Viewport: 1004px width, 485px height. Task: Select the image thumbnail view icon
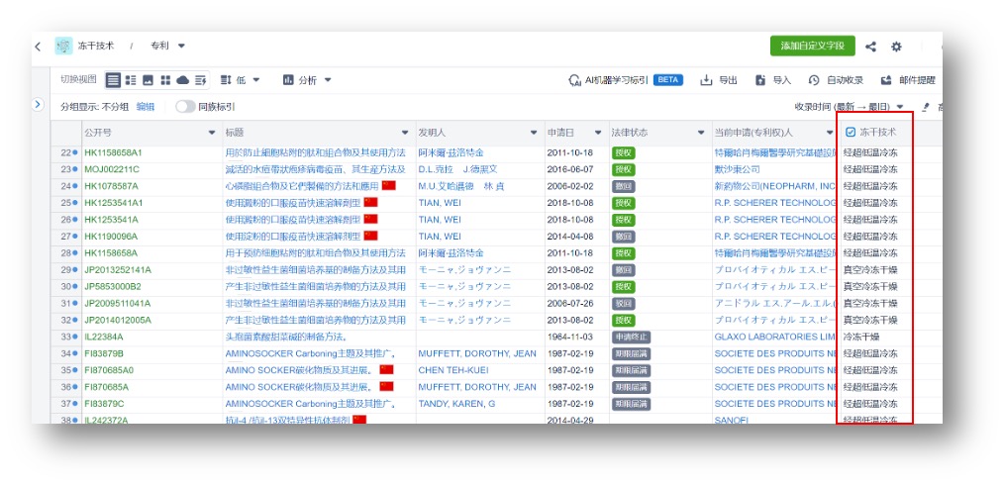(149, 80)
